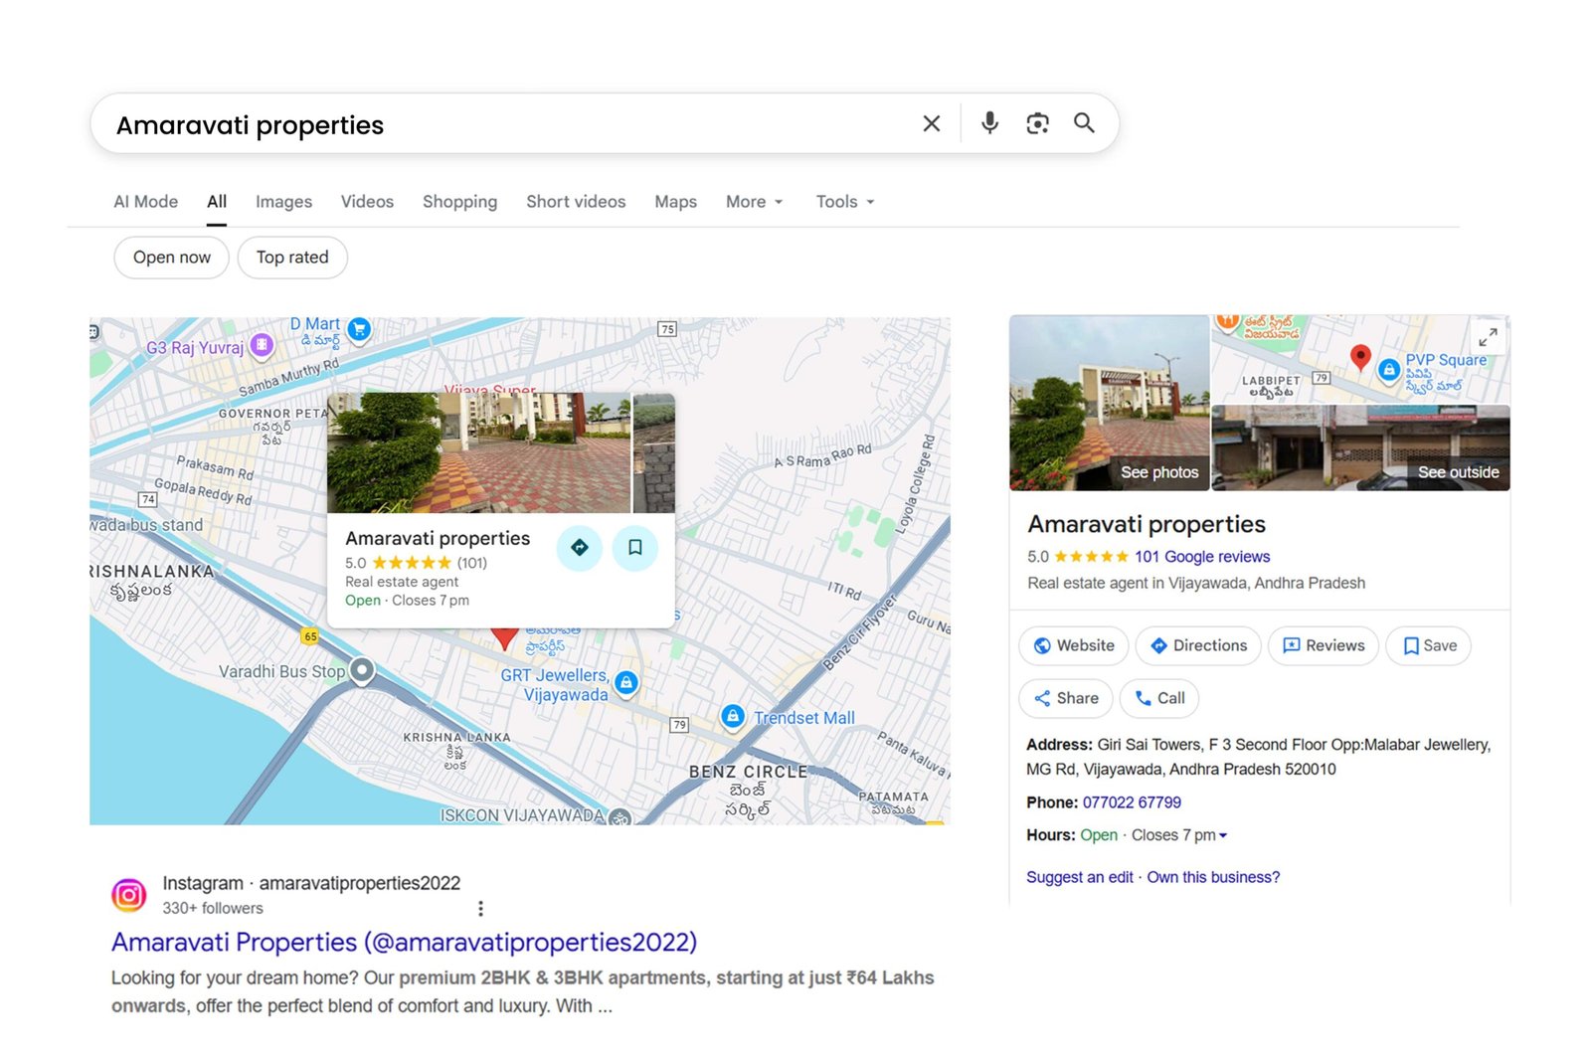Switch to the Maps tab

pos(675,201)
